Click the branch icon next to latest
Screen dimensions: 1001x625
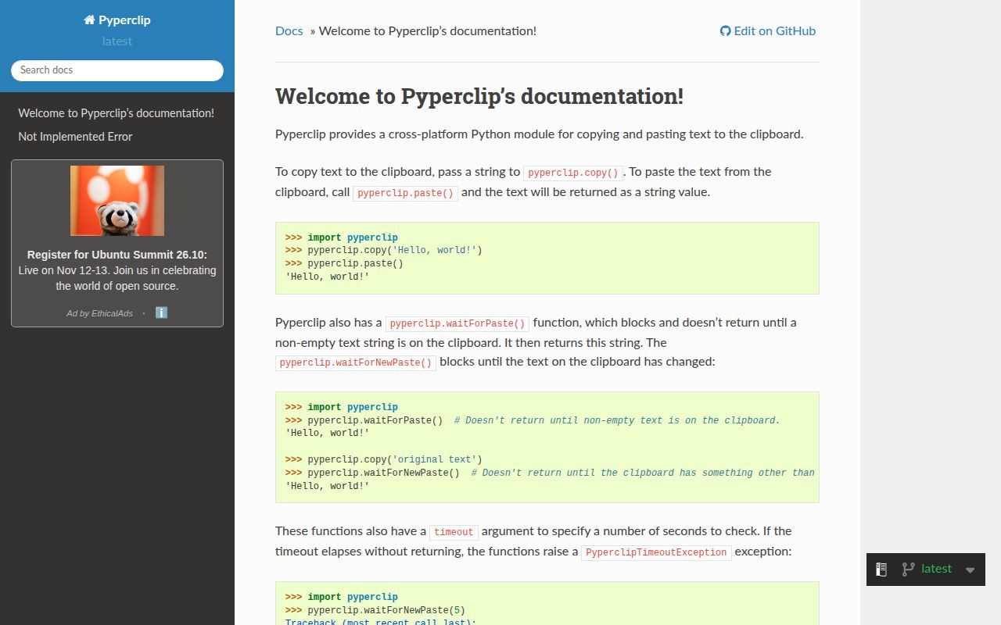click(908, 570)
